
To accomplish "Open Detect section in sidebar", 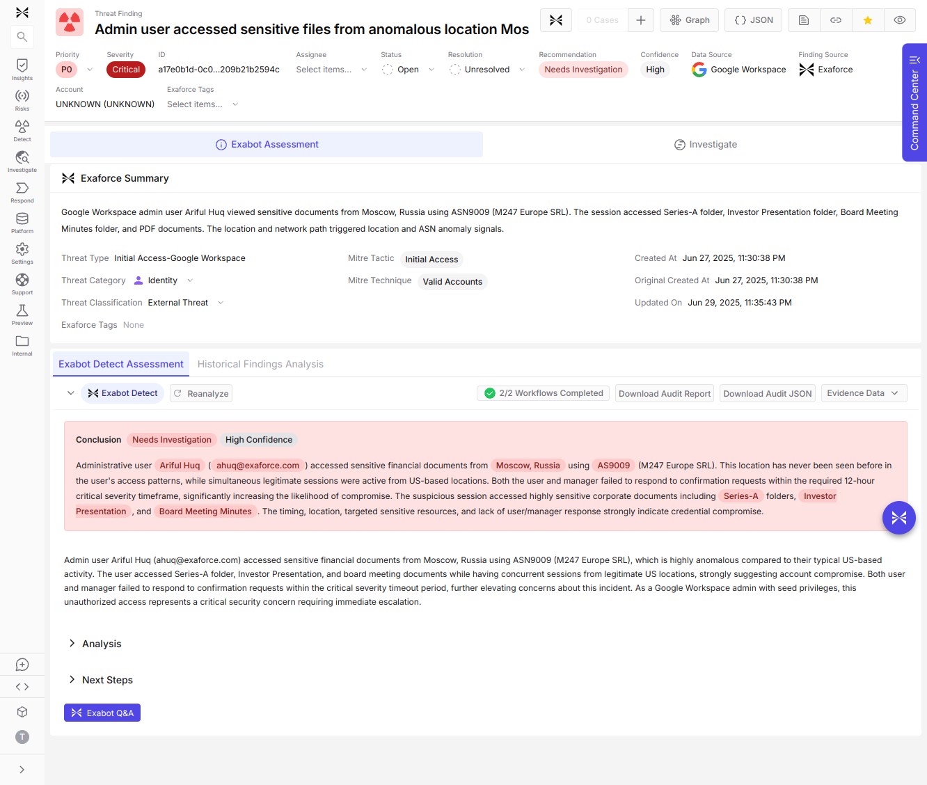I will tap(22, 131).
